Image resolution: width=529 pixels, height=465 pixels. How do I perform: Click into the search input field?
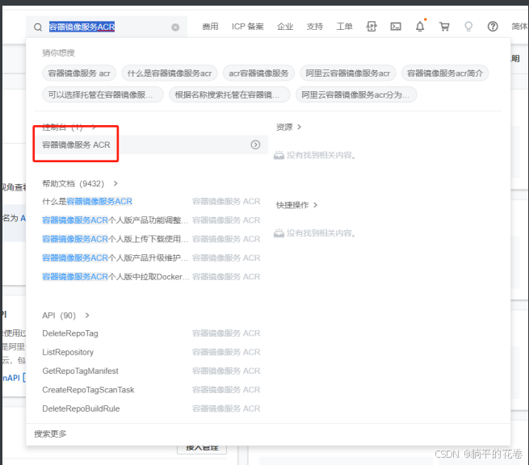click(108, 27)
